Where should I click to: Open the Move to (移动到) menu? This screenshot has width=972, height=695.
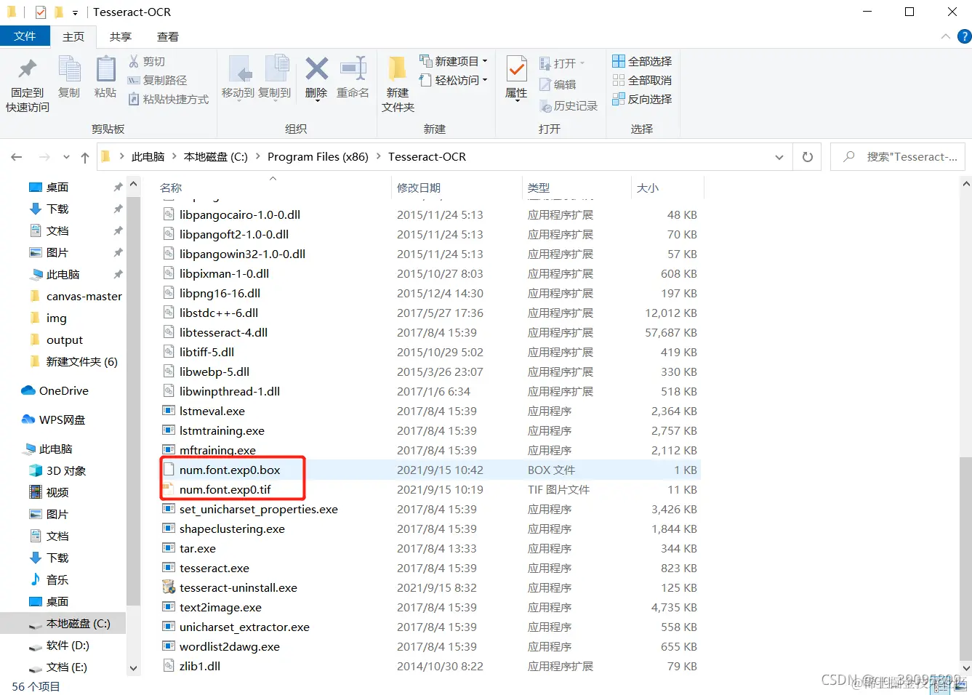[238, 77]
